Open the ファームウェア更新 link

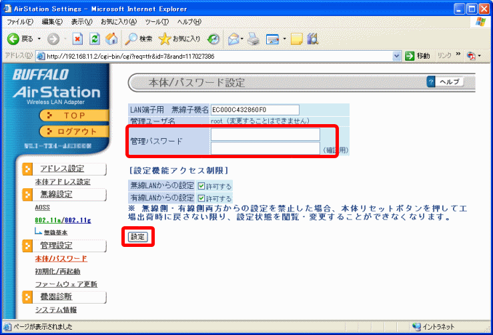click(66, 284)
